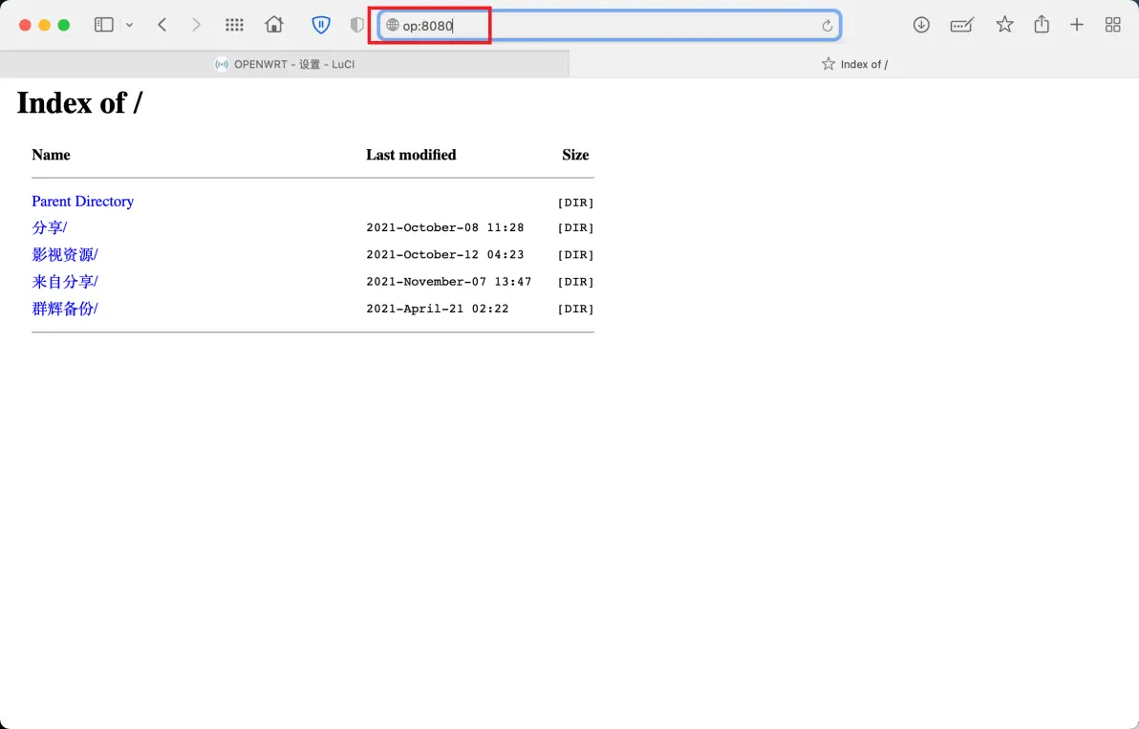
Task: Click the globe site icon in address bar
Action: click(393, 25)
